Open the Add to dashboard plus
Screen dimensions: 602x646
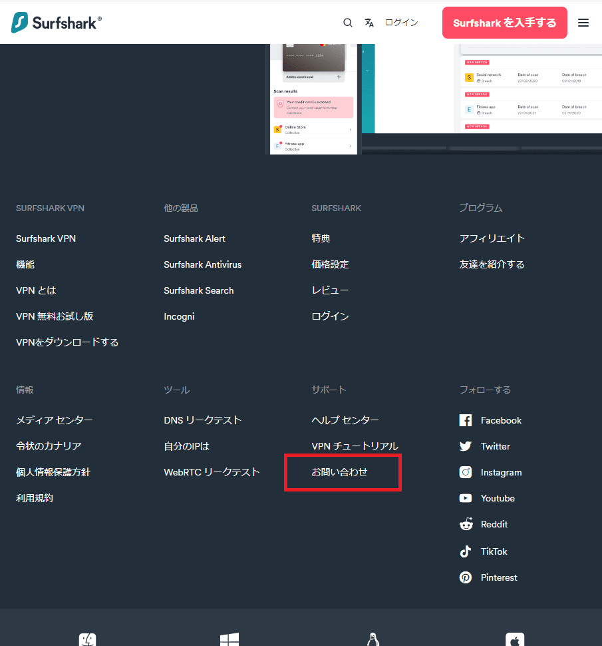click(x=339, y=77)
